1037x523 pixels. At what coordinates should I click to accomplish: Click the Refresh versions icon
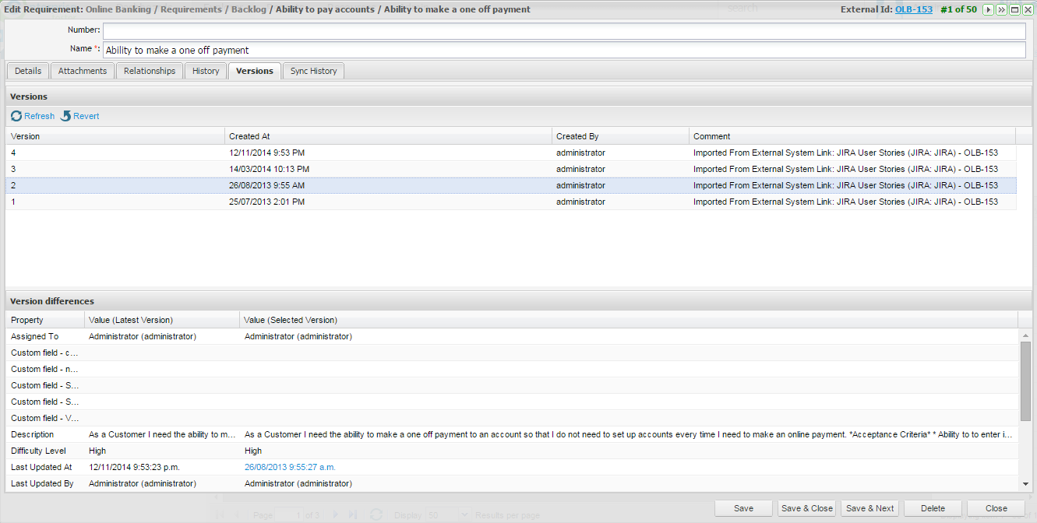coord(16,116)
